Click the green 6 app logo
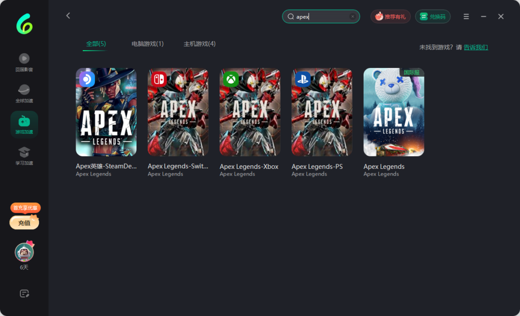The height and width of the screenshot is (316, 520). pos(24,23)
